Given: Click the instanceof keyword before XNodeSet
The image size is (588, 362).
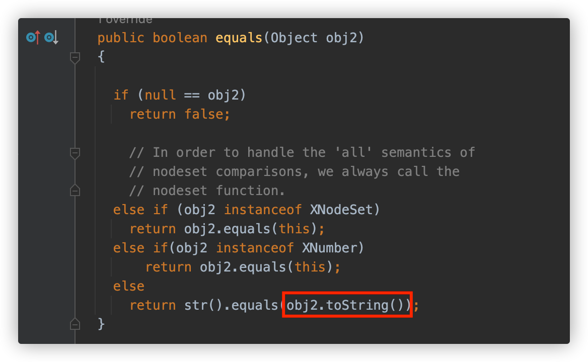Looking at the screenshot, I should tap(263, 209).
